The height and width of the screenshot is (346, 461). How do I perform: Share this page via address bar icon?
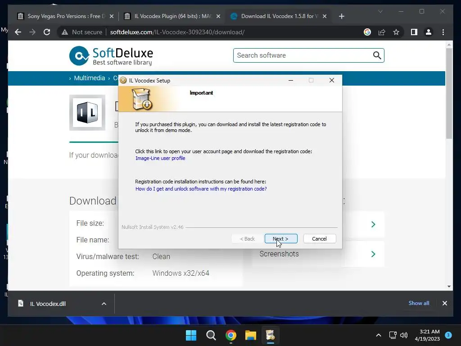coord(382,32)
